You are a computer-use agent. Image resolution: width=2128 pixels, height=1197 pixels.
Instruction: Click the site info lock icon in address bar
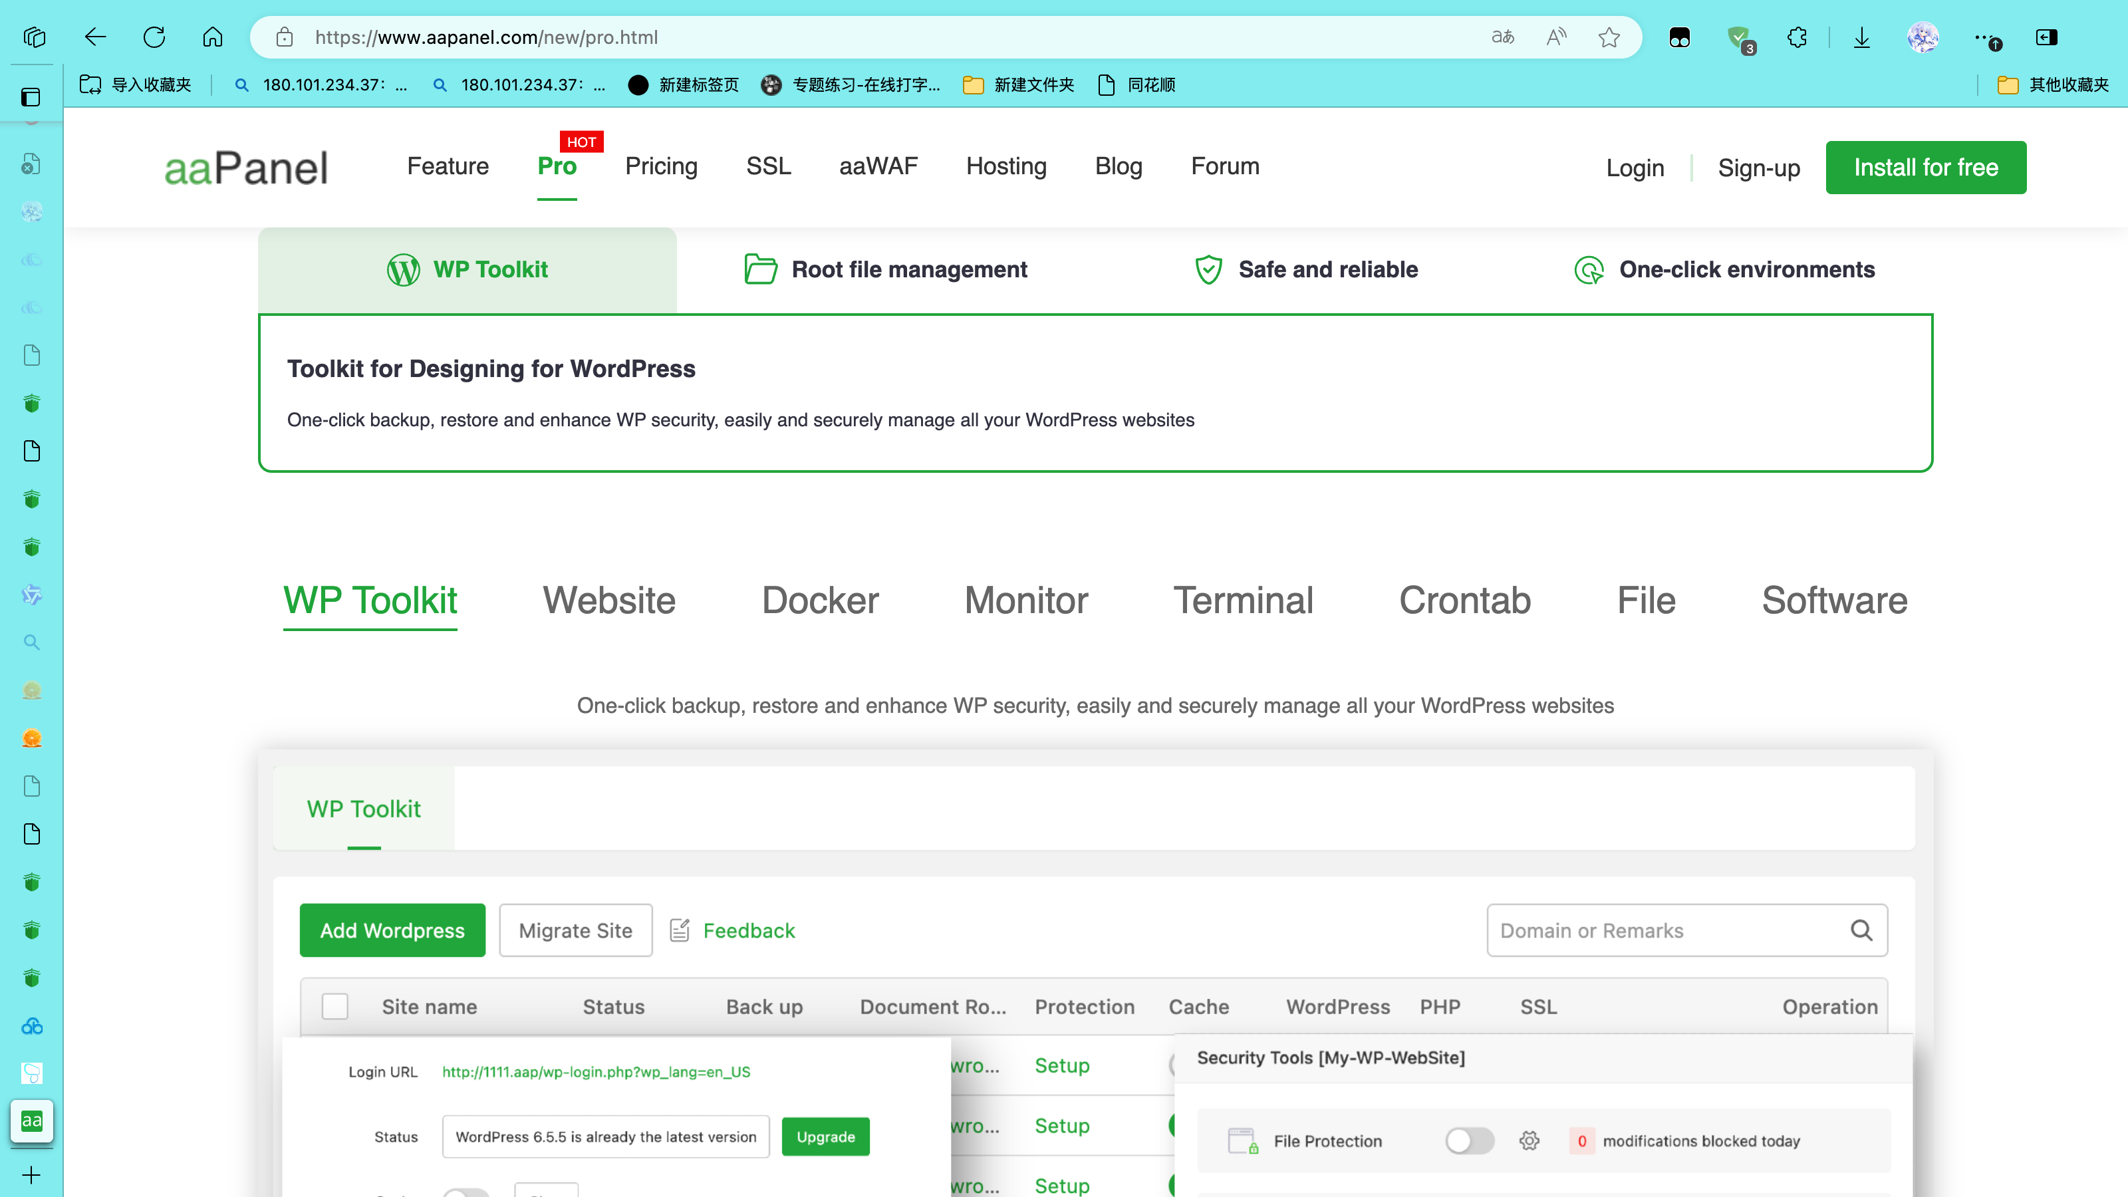click(284, 37)
